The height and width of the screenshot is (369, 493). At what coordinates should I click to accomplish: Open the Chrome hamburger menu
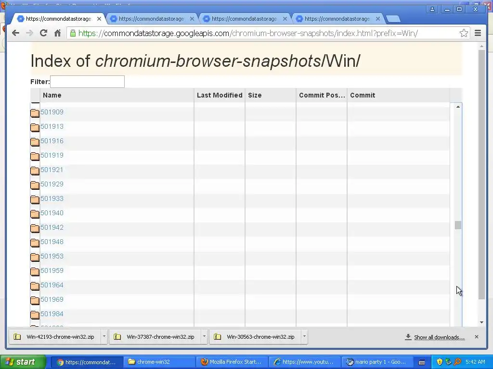(478, 33)
